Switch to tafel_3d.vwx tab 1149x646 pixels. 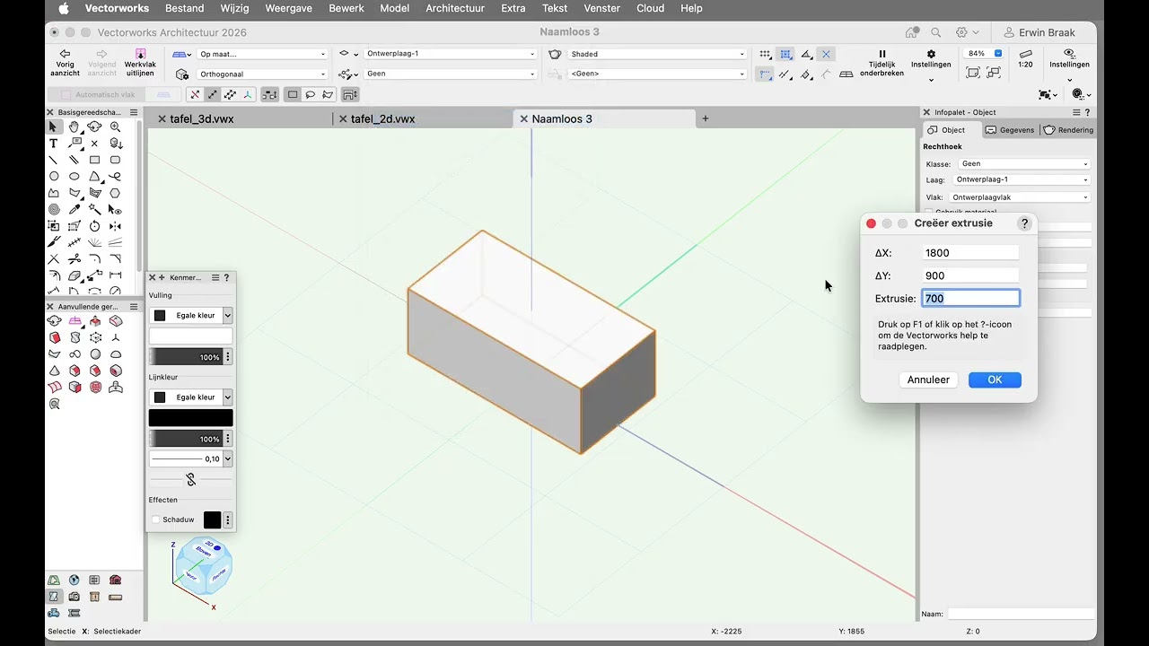(202, 118)
